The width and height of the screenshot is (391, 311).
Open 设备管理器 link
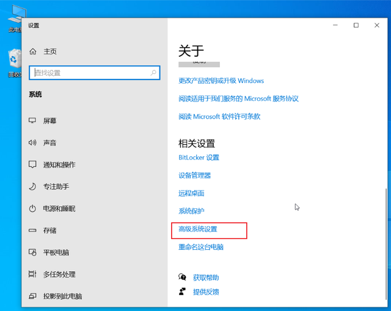(194, 175)
